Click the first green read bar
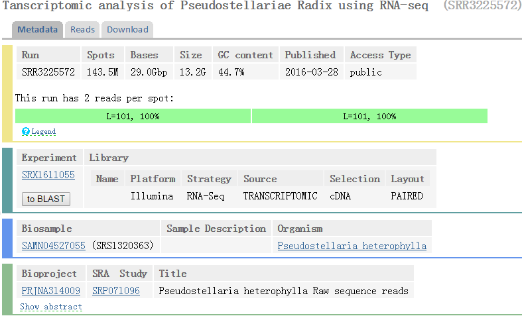522x318 pixels. point(133,117)
